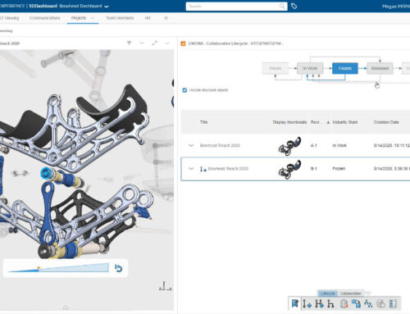Open the Projects tab dropdown chevron
The width and height of the screenshot is (410, 314).
tap(93, 18)
